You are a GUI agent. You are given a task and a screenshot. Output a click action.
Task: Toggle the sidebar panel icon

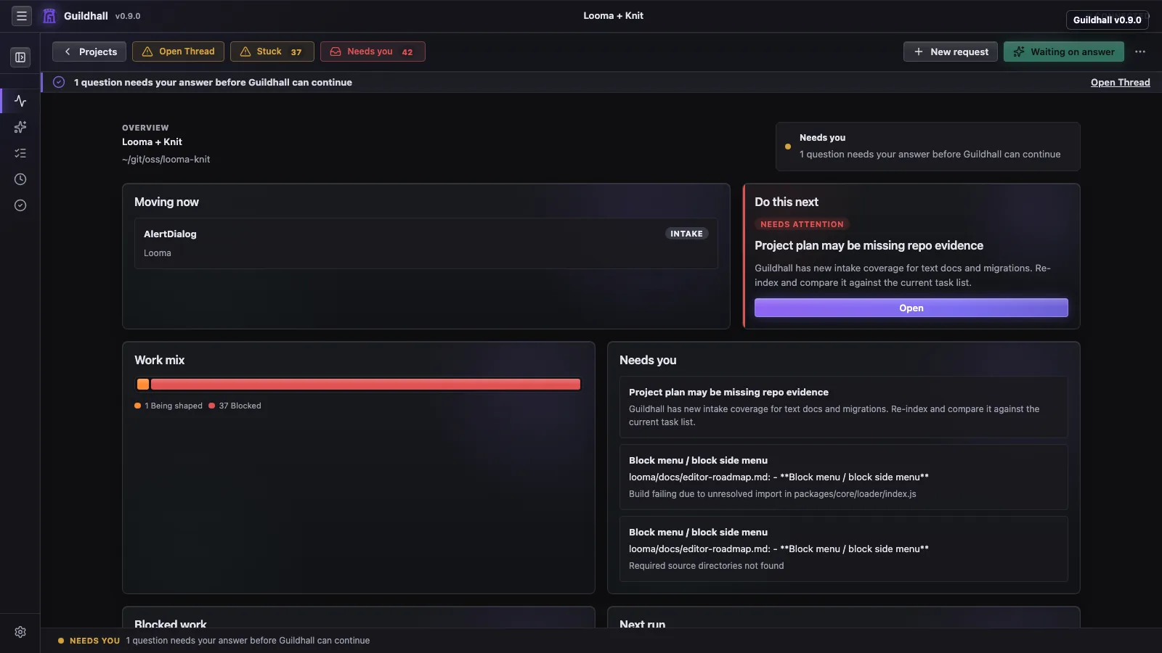click(x=20, y=57)
